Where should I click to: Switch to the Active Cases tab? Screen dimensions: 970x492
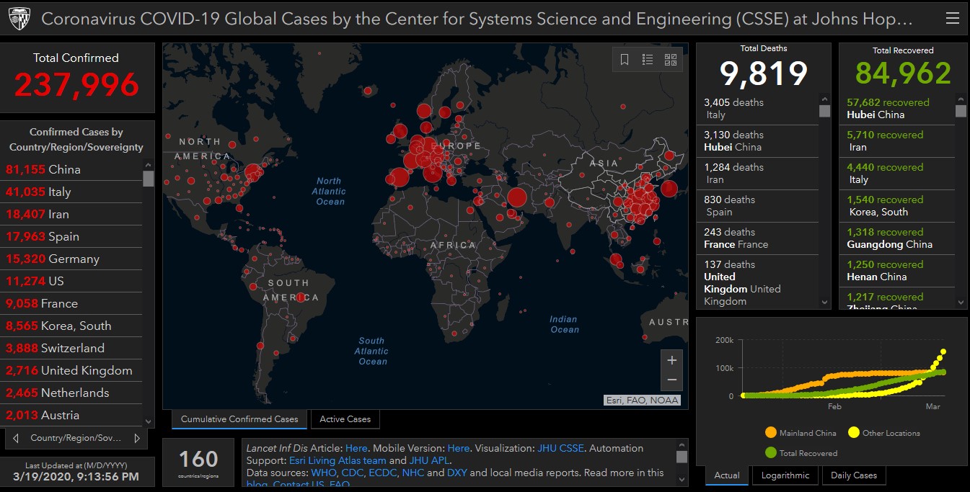pos(345,419)
